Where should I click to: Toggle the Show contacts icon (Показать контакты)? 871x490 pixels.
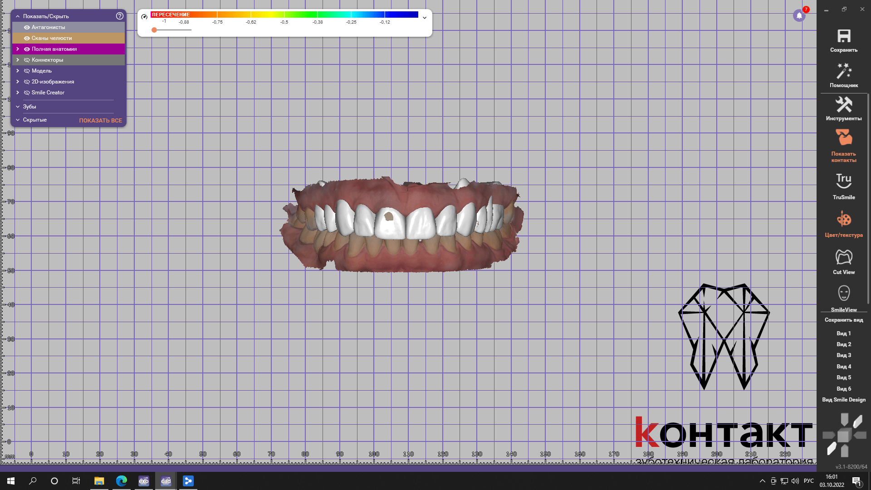(844, 137)
